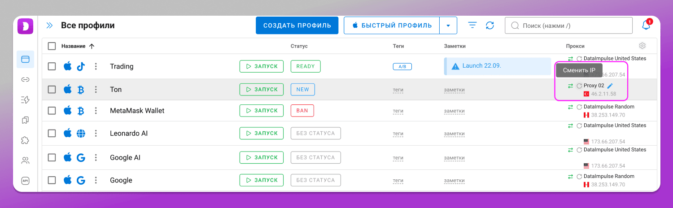Swap proxy arrows on MetaMask Wallet row
The height and width of the screenshot is (208, 673).
(570, 107)
